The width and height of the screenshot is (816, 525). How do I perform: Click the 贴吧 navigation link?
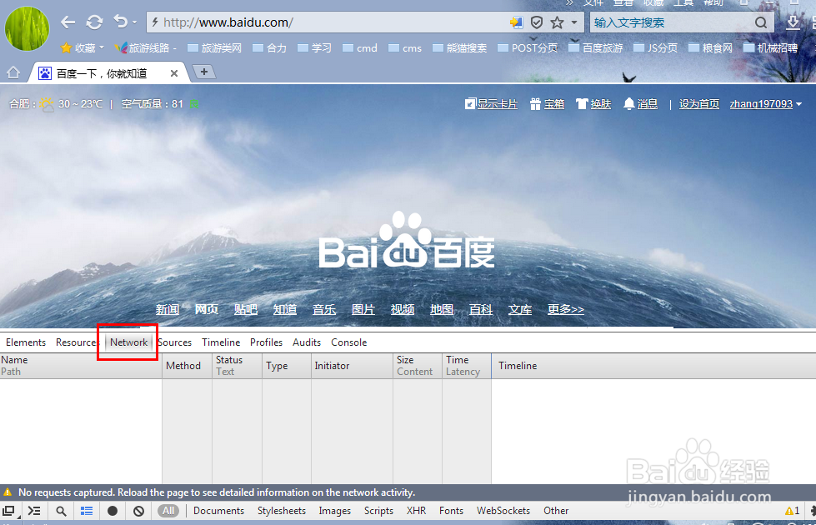tap(246, 310)
